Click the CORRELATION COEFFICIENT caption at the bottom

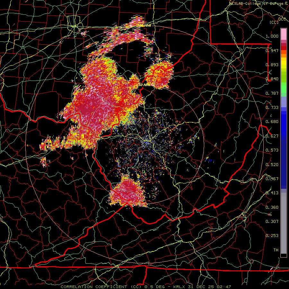click(x=146, y=287)
